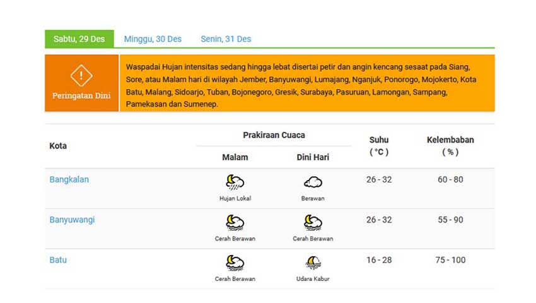Click Bangkalan temperature 26 - 32
The image size is (536, 303).
coord(379,179)
